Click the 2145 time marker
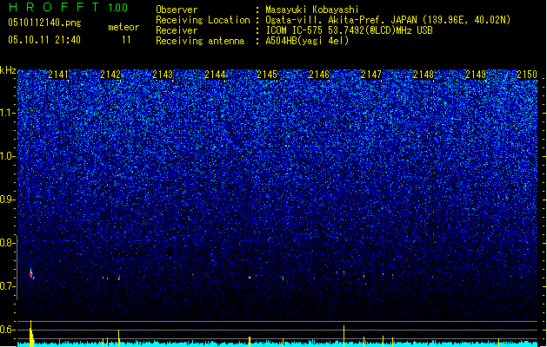This screenshot has height=347, width=547. [x=267, y=75]
